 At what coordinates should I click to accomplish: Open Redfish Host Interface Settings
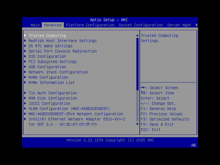pyautogui.click(x=62, y=40)
